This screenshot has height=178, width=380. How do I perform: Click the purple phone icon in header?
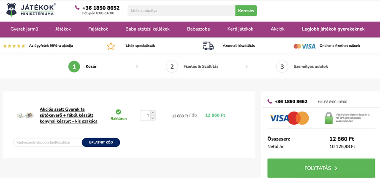[x=77, y=8]
